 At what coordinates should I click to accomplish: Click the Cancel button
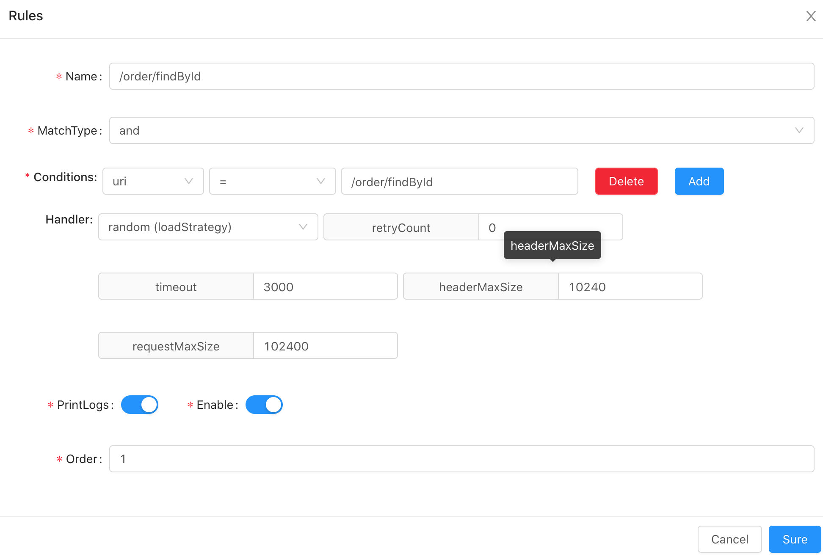[729, 539]
